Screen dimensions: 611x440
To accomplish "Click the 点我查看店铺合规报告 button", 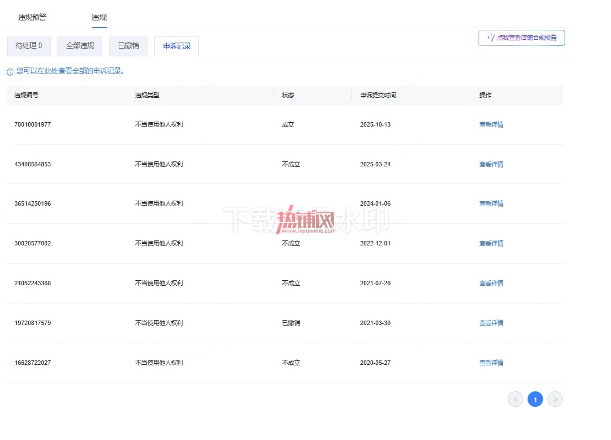I will [522, 38].
